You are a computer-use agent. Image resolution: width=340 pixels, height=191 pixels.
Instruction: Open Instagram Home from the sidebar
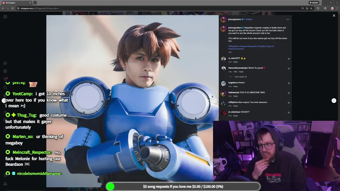(5, 63)
